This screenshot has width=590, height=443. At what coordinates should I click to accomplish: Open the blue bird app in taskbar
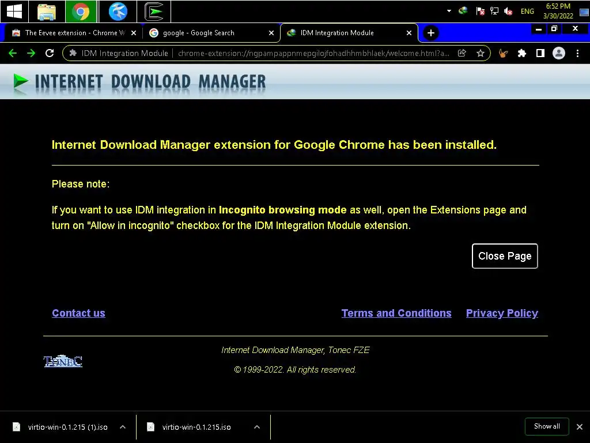[118, 12]
